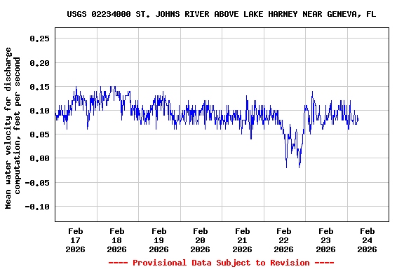Screen dimensions: 404x269
Task: Click the y-axis value -0.10
Action: 37,207
